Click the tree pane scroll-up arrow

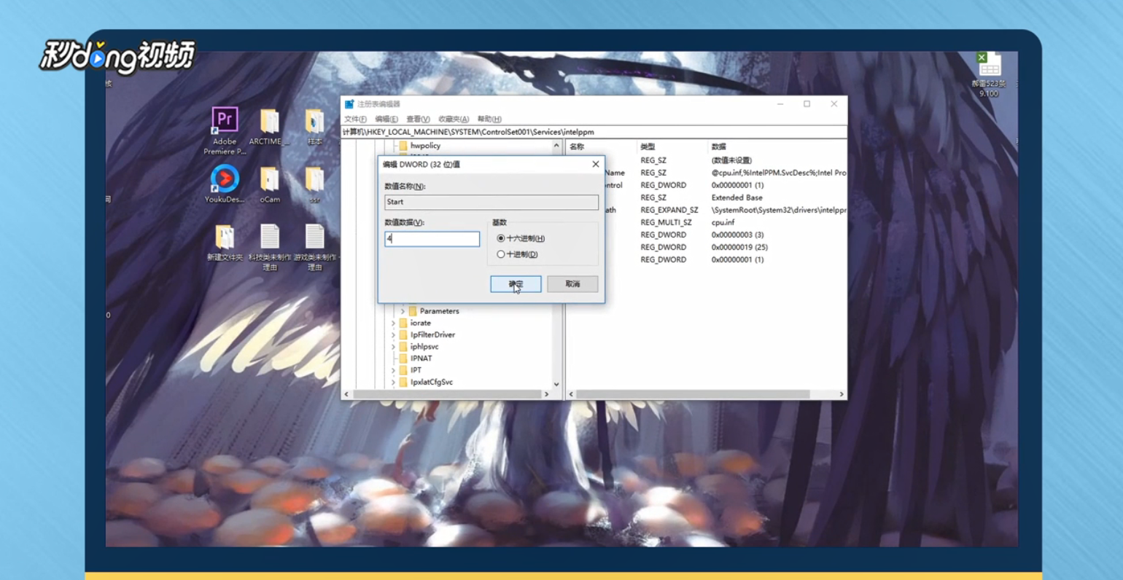coord(556,146)
